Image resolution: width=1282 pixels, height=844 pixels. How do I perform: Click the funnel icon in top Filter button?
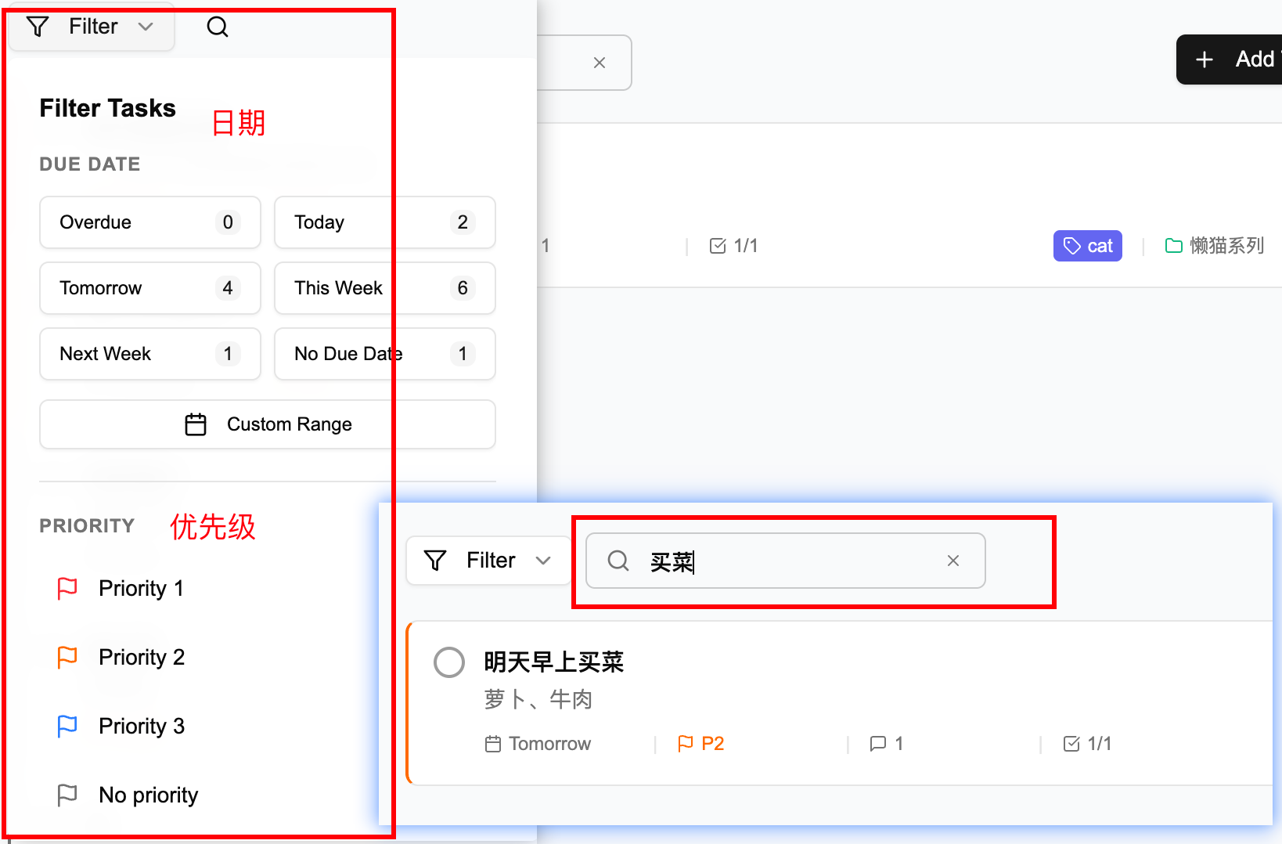point(38,27)
